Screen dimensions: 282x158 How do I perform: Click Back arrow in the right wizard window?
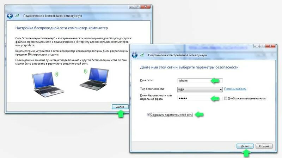click(135, 55)
